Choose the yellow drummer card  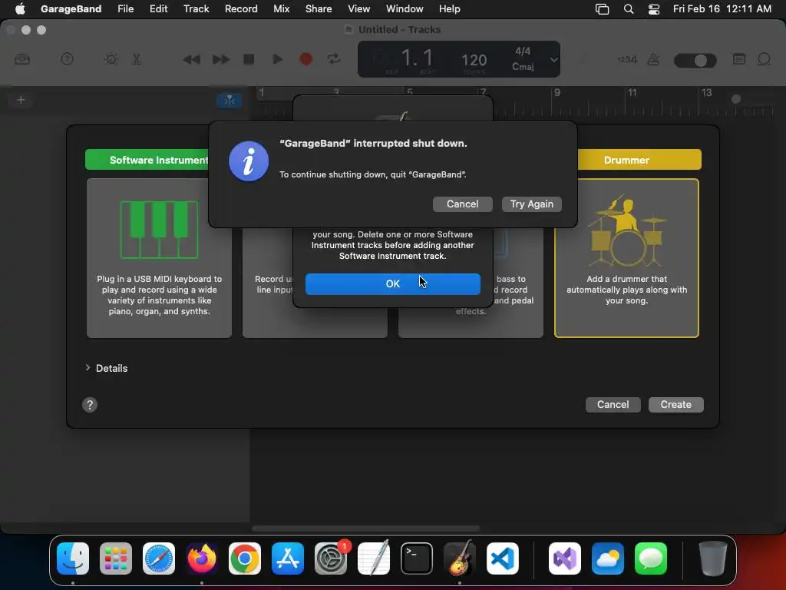pyautogui.click(x=626, y=258)
